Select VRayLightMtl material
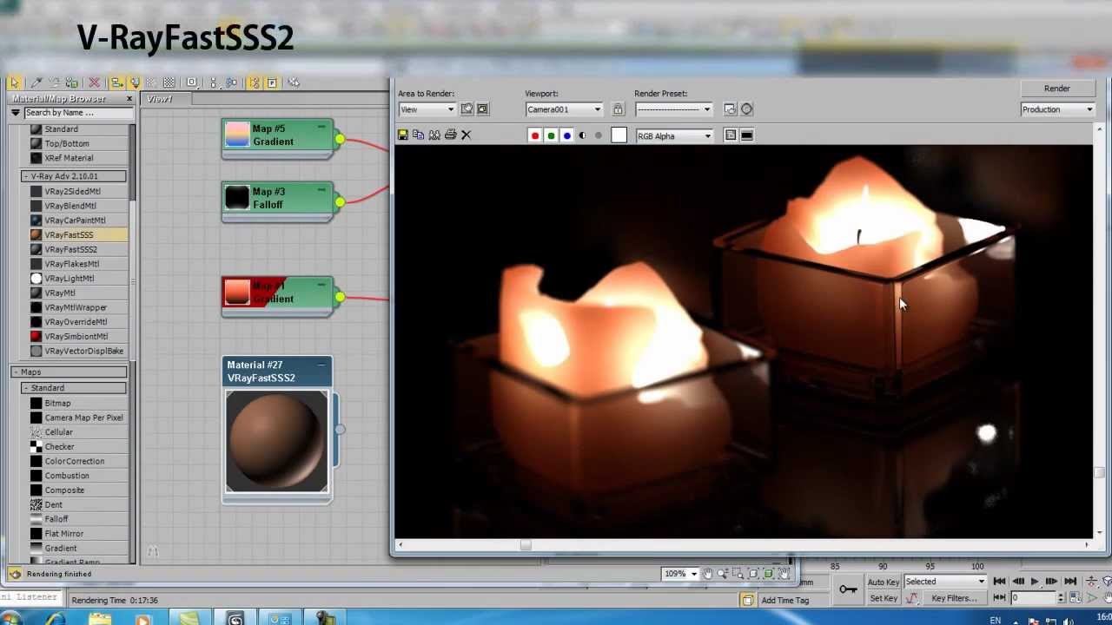This screenshot has width=1112, height=625. 69,279
